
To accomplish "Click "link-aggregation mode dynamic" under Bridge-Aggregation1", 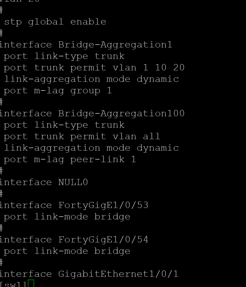I will [x=92, y=79].
